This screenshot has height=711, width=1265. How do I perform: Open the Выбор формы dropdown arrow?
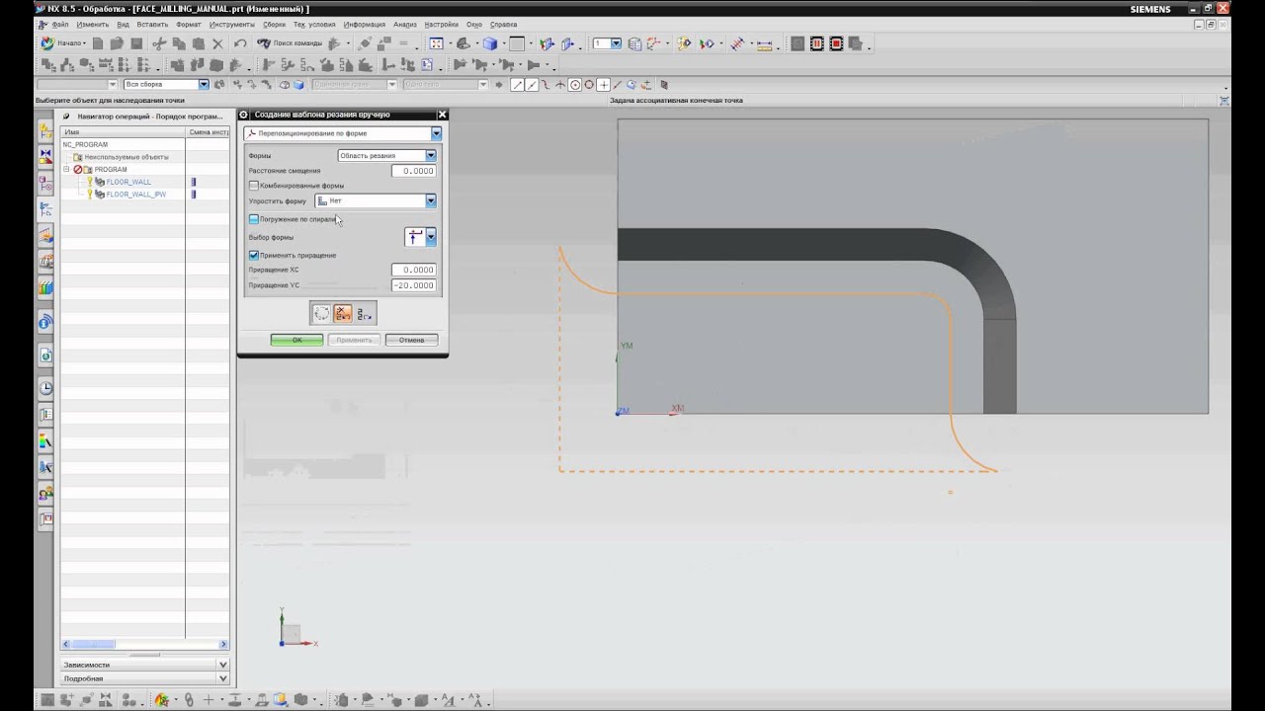[x=431, y=237]
